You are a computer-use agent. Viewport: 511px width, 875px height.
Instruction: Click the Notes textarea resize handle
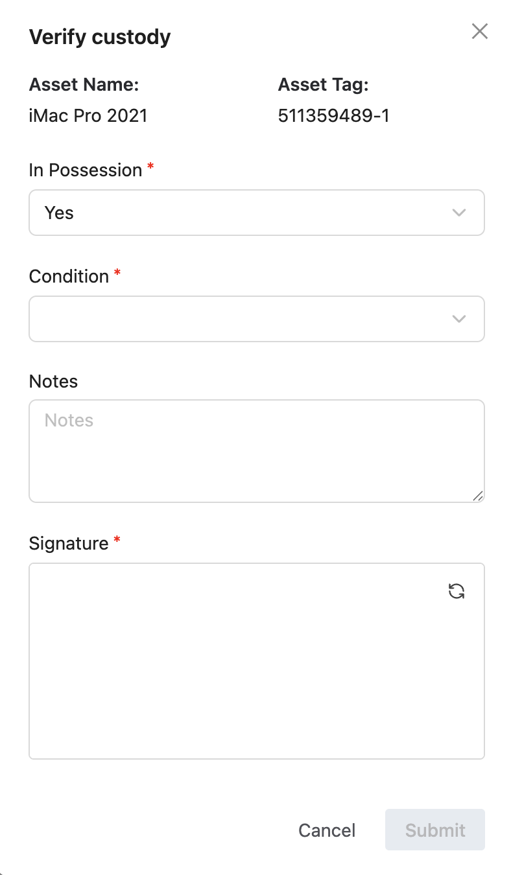tap(477, 496)
